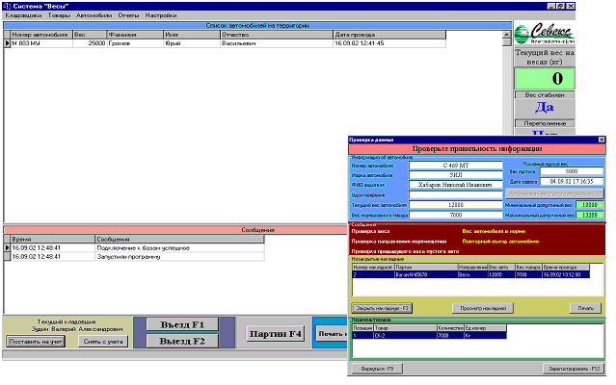Select invoice row with Вагон №45678

[470, 275]
